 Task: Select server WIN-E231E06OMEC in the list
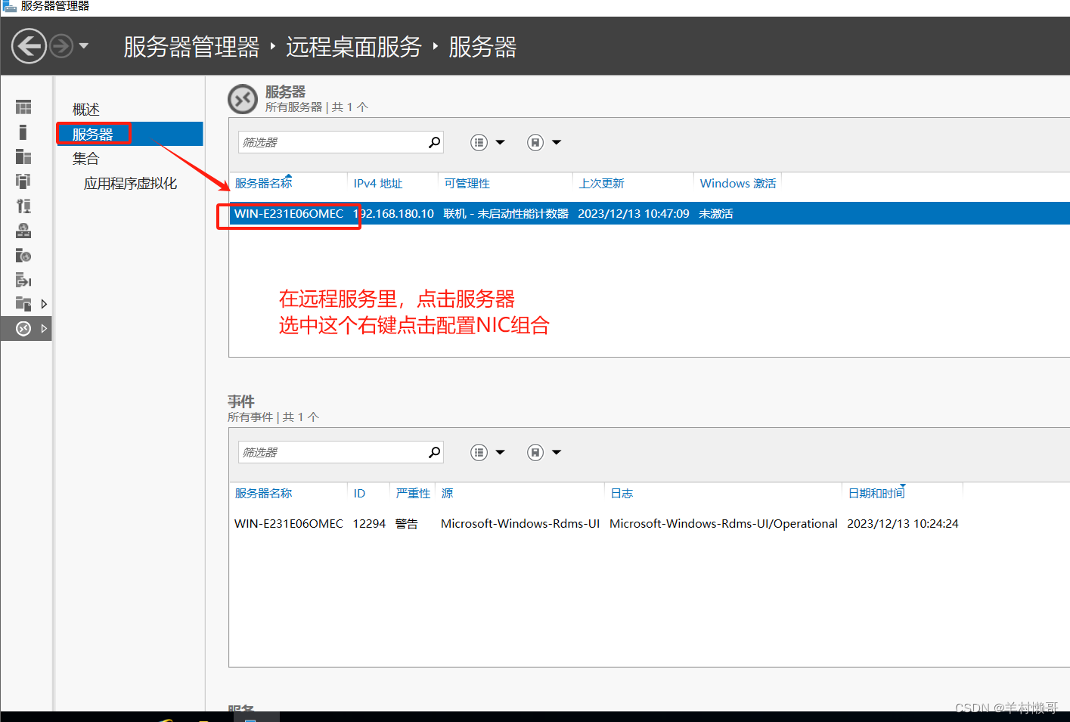tap(287, 213)
